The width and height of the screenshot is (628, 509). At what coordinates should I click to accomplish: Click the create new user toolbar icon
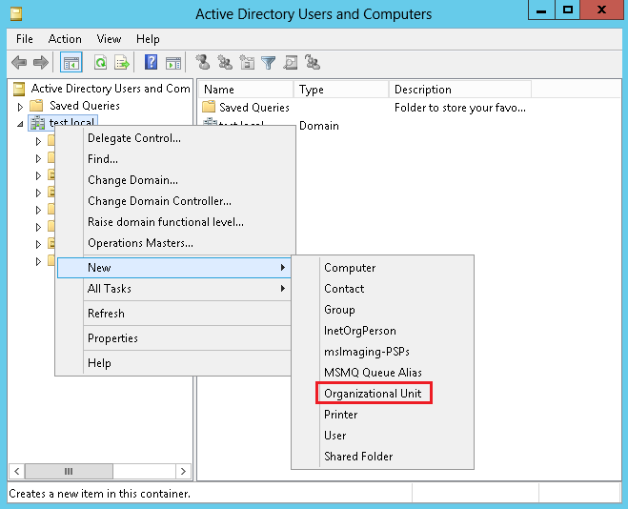click(203, 62)
